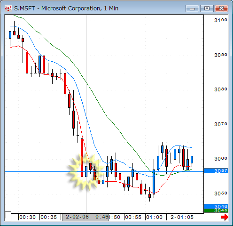Click the 3050 price axis label
233x226 pixels.
221,193
